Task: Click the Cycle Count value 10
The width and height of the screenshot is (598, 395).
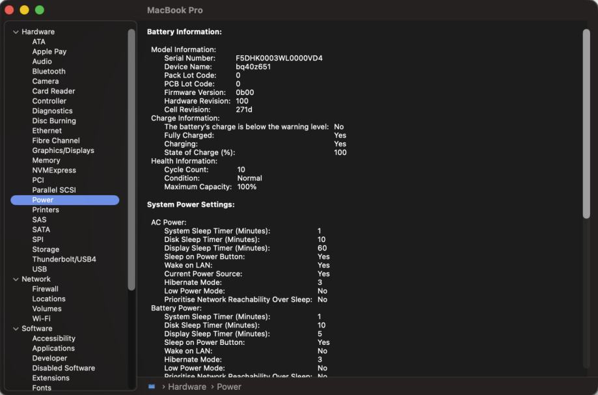Action: pos(241,170)
